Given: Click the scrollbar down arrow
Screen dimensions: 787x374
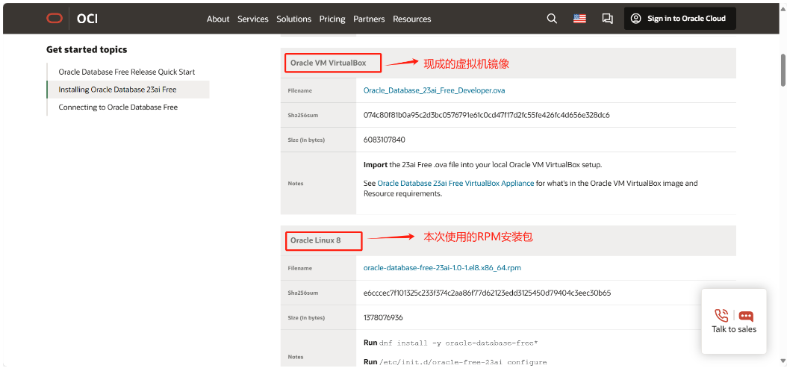Looking at the screenshot, I should 783,361.
